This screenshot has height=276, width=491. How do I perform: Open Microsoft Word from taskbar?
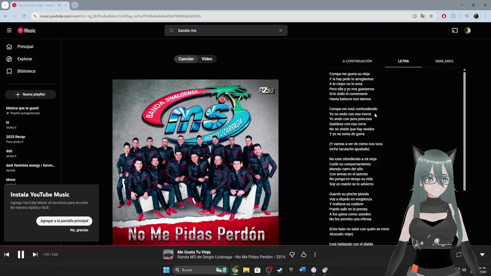[302, 270]
